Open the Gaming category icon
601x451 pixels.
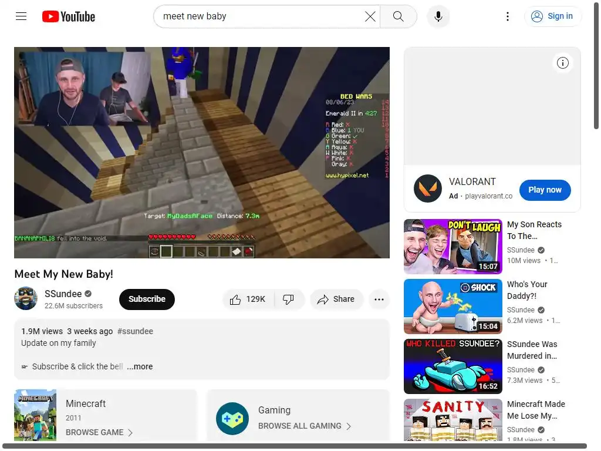232,418
